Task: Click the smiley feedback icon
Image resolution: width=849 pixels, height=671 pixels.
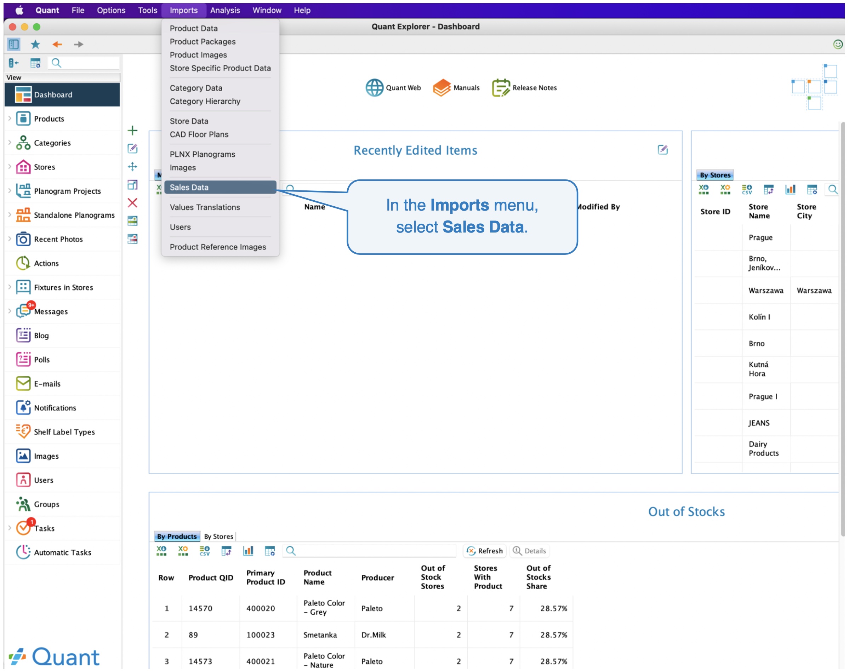Action: click(838, 44)
